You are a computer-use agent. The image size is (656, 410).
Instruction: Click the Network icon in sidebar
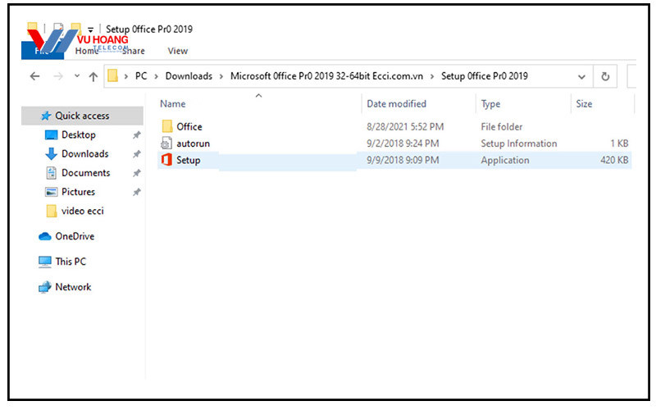click(45, 288)
